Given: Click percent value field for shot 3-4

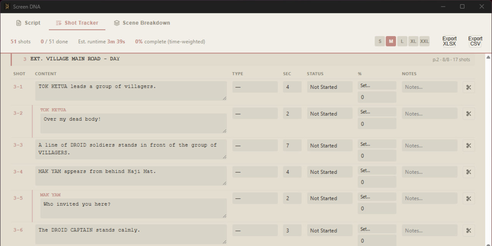Looking at the screenshot, I should pos(377,182).
